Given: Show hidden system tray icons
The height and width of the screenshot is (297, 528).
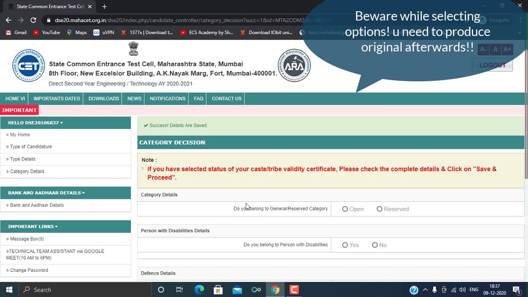Looking at the screenshot, I should (x=425, y=290).
